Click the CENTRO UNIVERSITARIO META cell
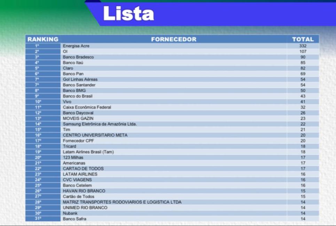 click(x=95, y=135)
